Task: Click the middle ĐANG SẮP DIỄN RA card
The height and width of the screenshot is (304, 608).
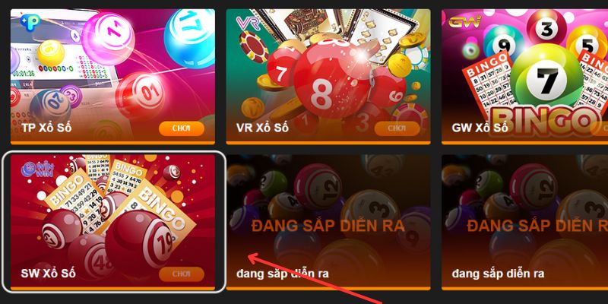Action: (x=328, y=222)
